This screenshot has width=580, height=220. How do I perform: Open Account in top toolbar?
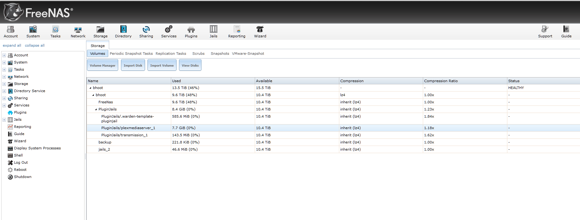coord(11,32)
